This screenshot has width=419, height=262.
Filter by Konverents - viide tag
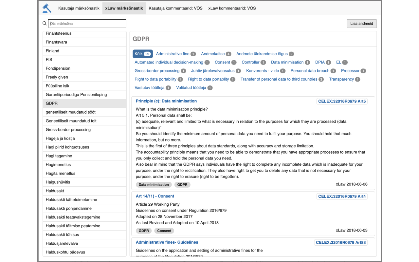click(x=266, y=71)
